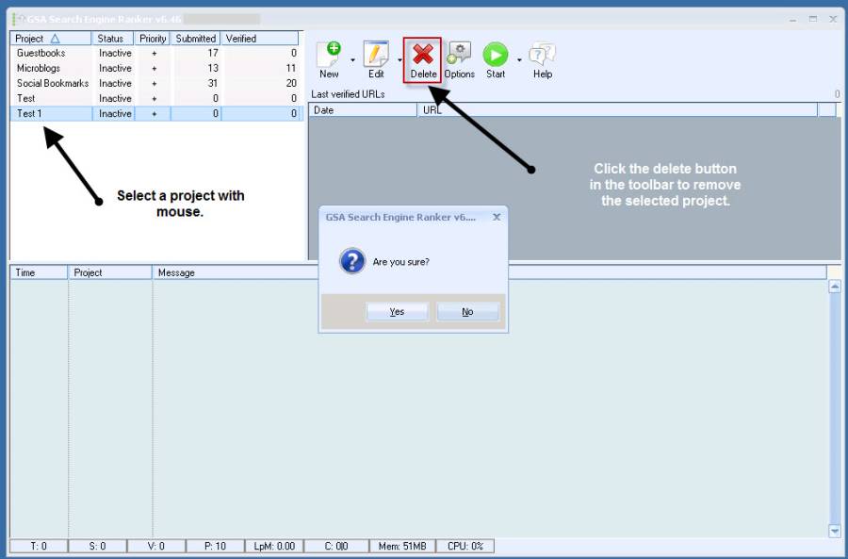Image resolution: width=848 pixels, height=559 pixels.
Task: Expand the Start button dropdown arrow
Action: 519,59
